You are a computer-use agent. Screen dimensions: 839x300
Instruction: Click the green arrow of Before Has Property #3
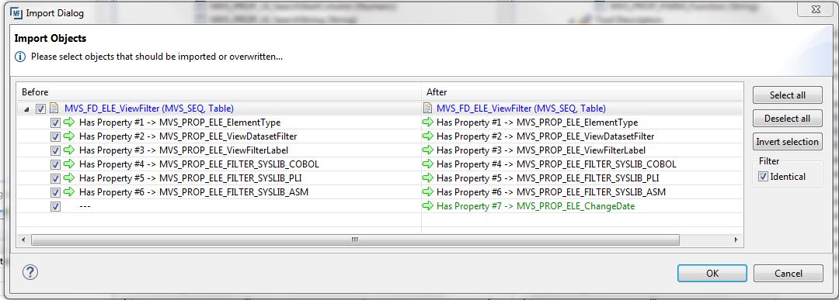point(70,150)
